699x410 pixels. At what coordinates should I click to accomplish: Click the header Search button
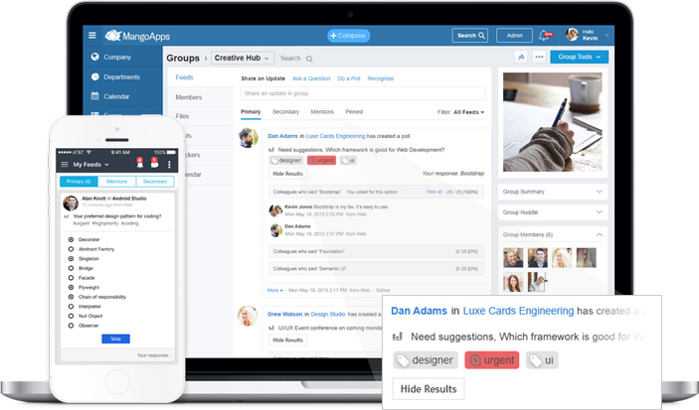click(470, 35)
